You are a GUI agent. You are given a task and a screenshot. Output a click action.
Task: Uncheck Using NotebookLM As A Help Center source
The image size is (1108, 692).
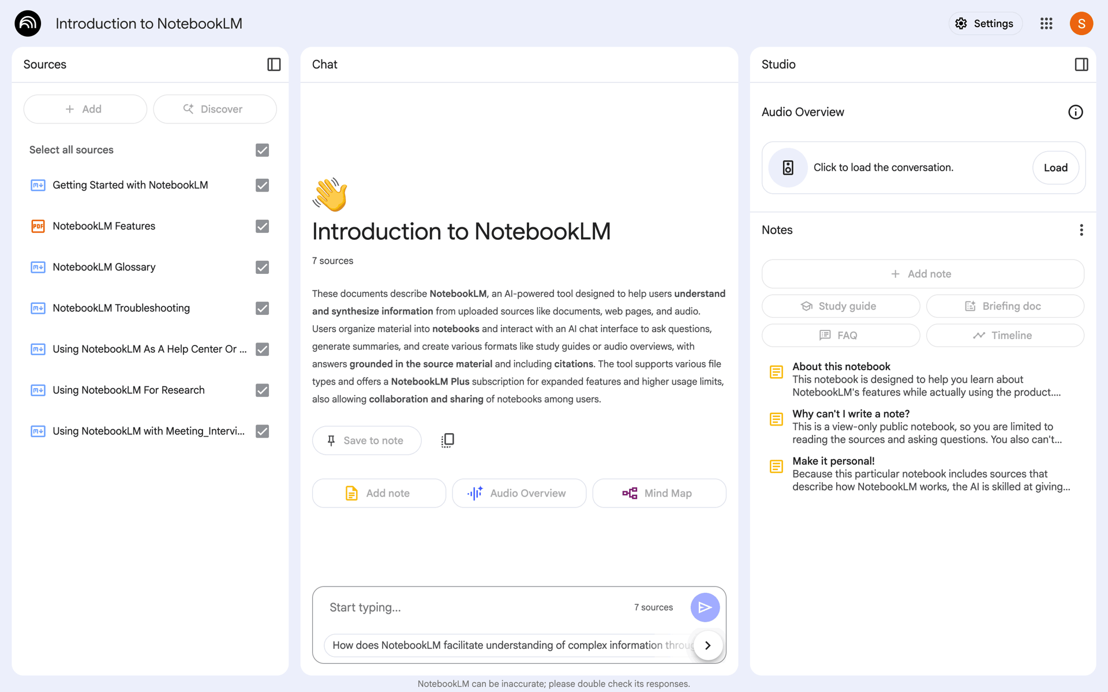(x=262, y=349)
